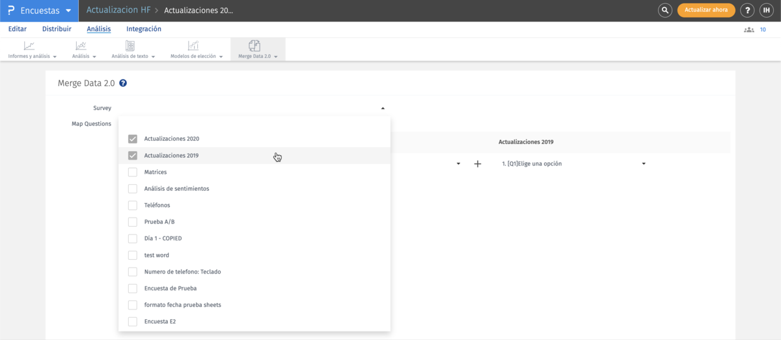Check the test word checkbox
The image size is (781, 340).
tap(133, 255)
